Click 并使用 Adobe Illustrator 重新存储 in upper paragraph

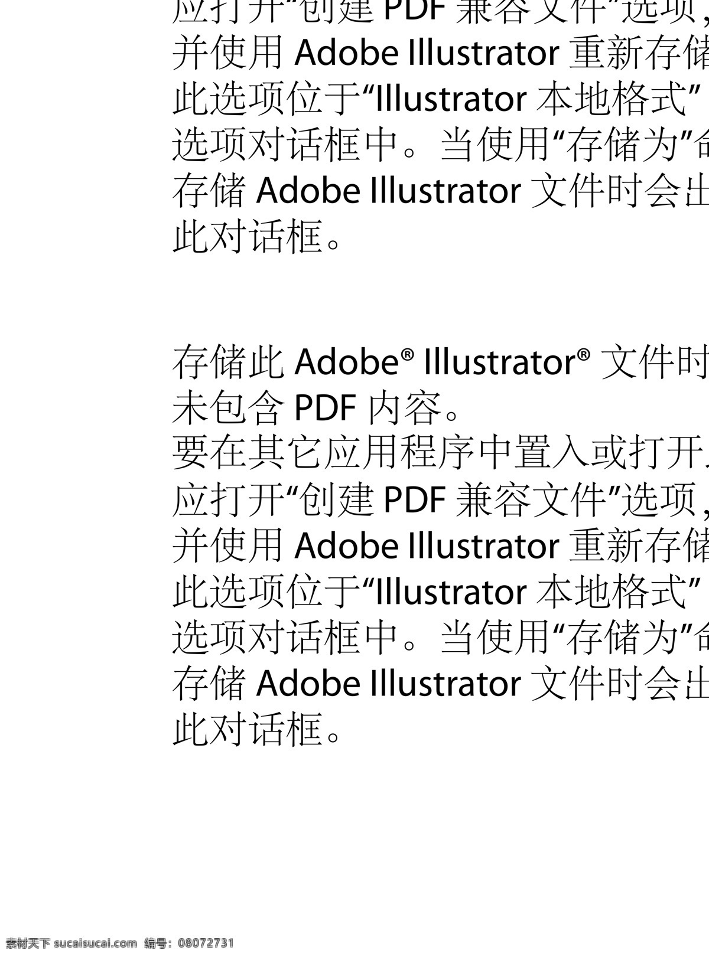pyautogui.click(x=440, y=53)
